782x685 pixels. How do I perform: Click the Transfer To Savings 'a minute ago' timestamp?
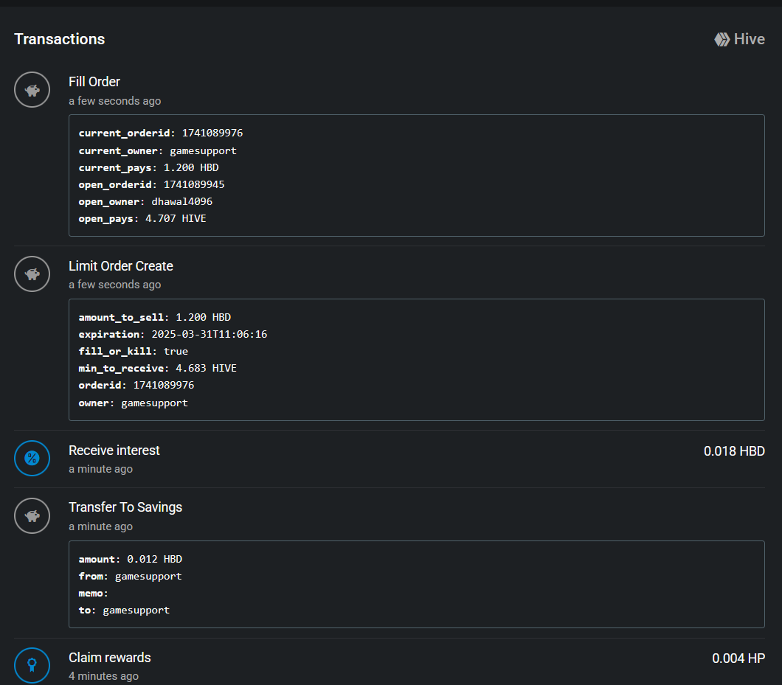(101, 526)
